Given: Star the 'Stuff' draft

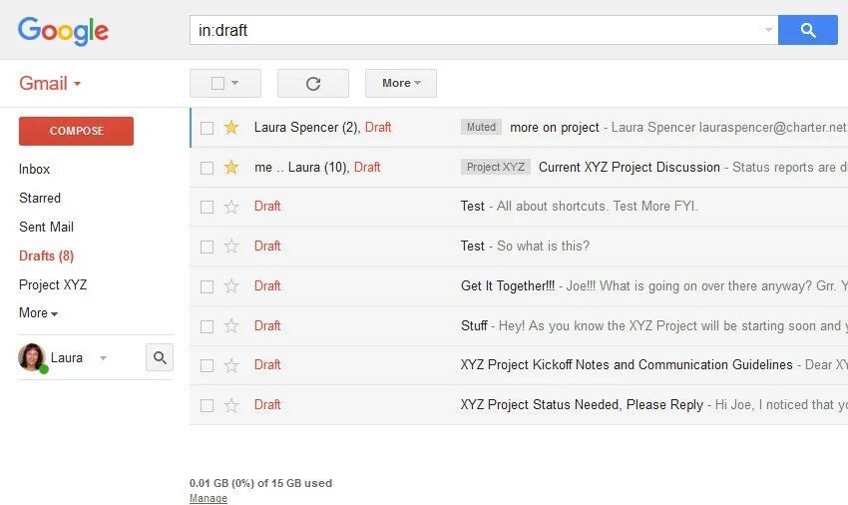Looking at the screenshot, I should [x=231, y=325].
